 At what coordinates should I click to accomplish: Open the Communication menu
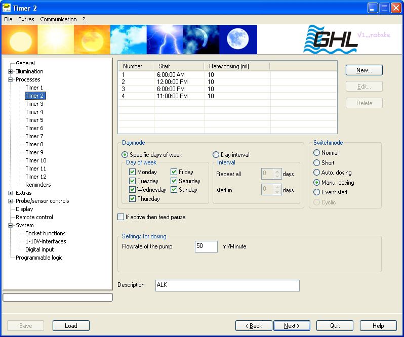pyautogui.click(x=58, y=19)
